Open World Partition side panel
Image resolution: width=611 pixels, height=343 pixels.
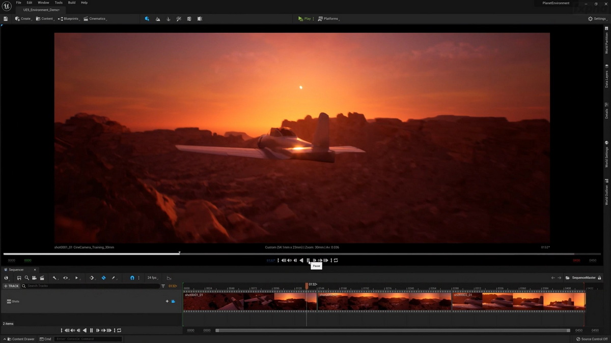tap(606, 41)
